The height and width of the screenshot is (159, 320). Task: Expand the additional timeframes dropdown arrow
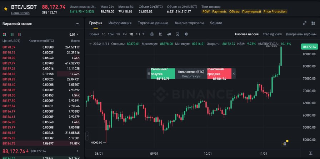(x=143, y=34)
